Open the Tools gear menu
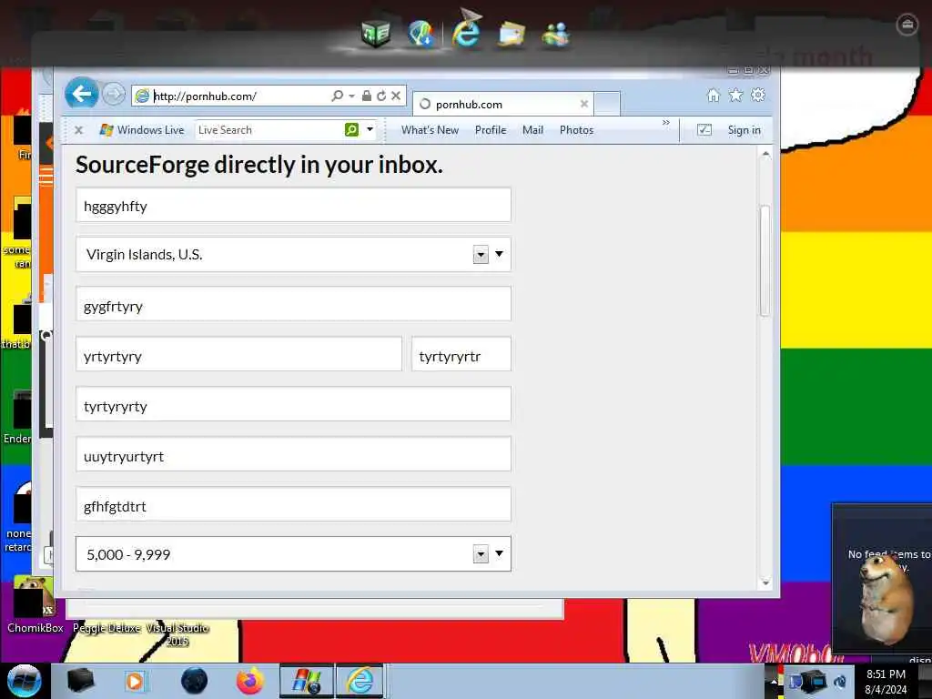The image size is (932, 699). [758, 95]
